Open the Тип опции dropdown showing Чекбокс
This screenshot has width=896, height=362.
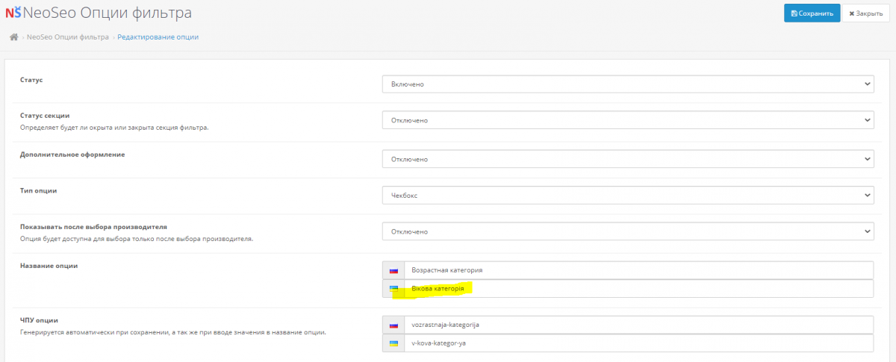click(628, 195)
